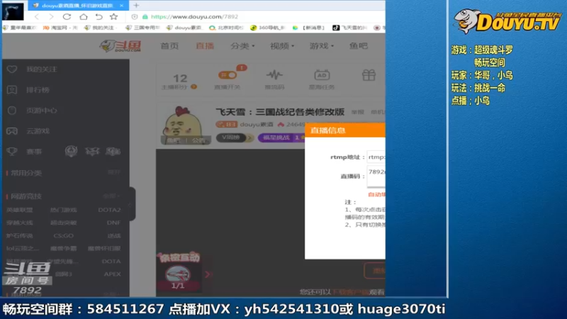Expand the interaction panel with red chevron
Screen dimensions: 567x319
tap(207, 274)
